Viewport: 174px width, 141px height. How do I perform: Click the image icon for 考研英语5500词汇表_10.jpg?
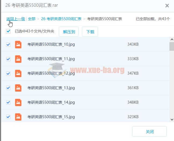[18, 45]
